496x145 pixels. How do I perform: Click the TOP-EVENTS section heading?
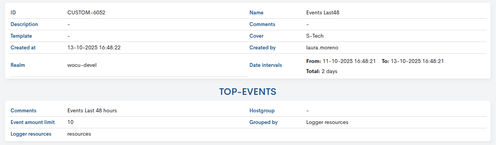click(248, 92)
